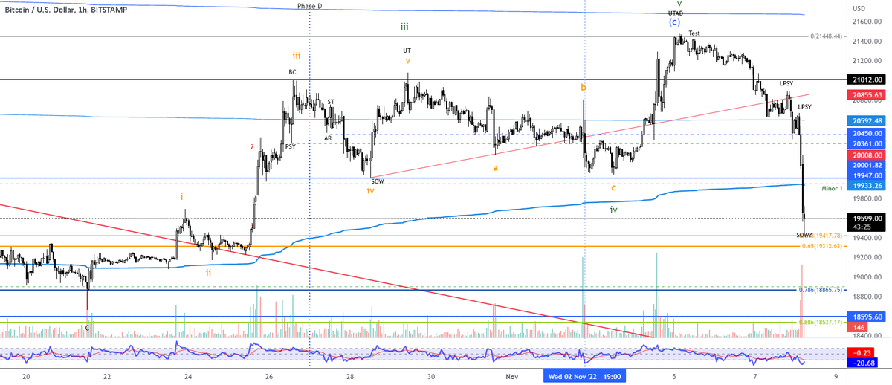Click the 21012.00 black price label

tap(867, 80)
